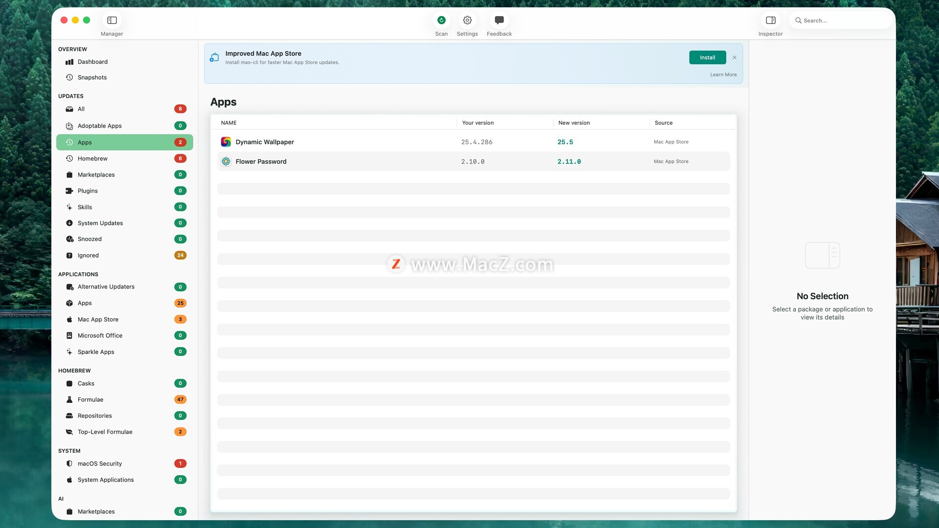
Task: Click the Ignored count badge 24
Action: (x=180, y=255)
